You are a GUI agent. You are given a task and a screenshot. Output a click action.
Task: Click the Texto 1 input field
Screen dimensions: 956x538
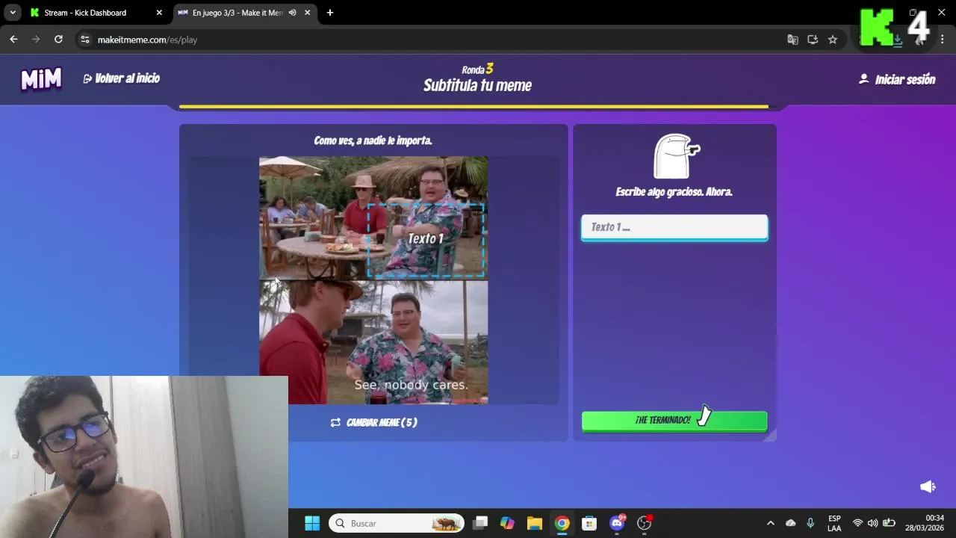[x=674, y=227]
